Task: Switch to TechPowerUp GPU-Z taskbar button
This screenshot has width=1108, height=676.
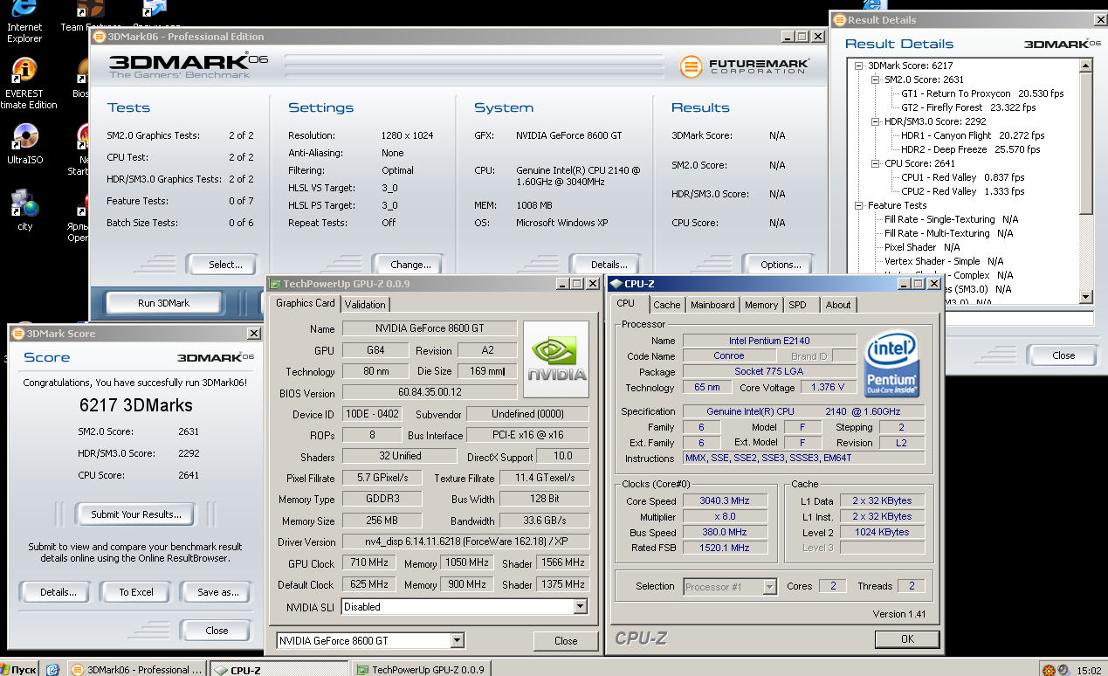Action: click(423, 669)
